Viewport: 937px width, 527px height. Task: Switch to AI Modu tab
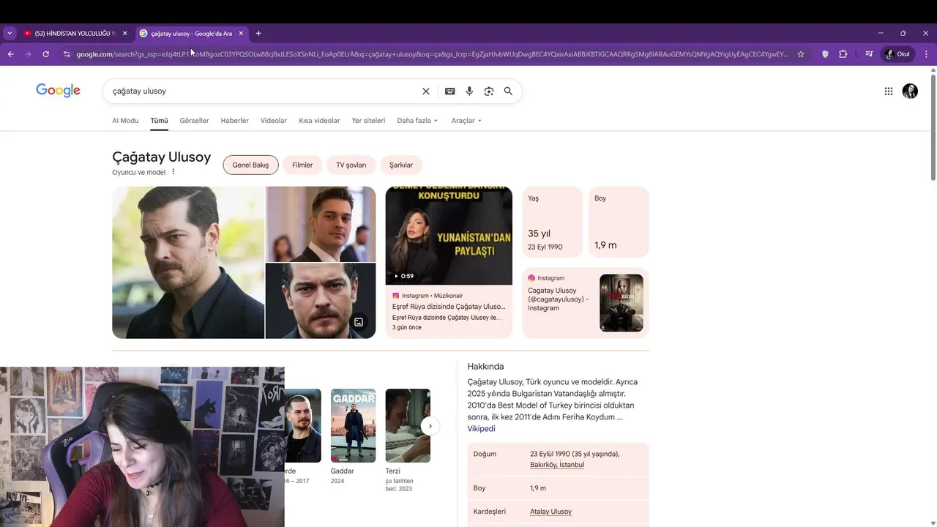125,121
